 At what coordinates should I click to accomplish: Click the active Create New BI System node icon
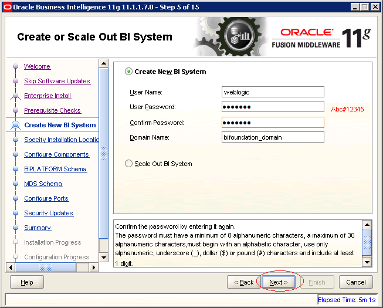15,125
